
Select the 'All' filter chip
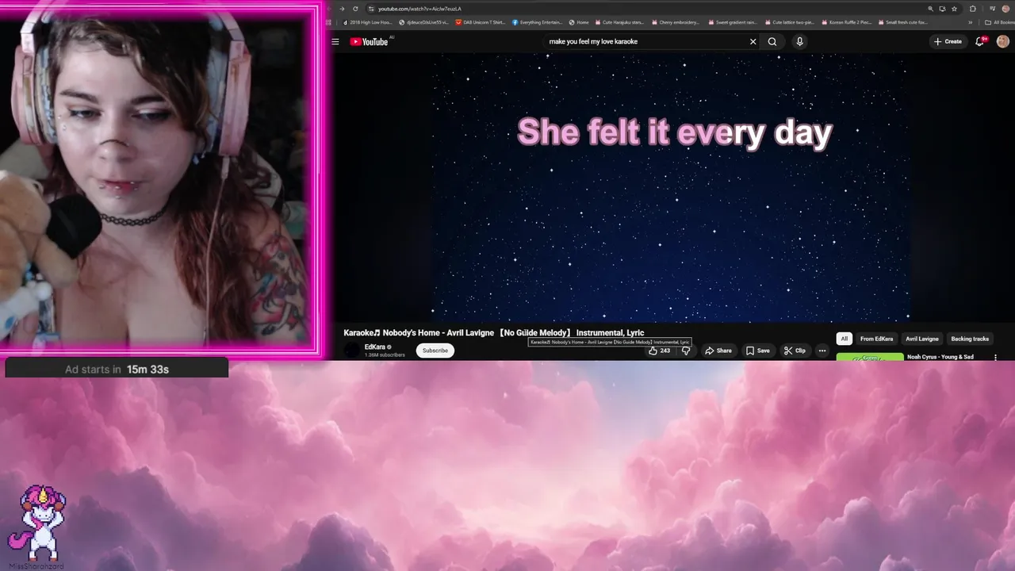tap(844, 339)
